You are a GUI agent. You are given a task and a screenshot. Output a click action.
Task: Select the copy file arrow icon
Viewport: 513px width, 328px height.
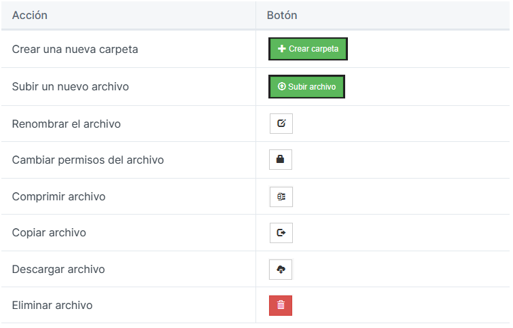click(x=281, y=233)
